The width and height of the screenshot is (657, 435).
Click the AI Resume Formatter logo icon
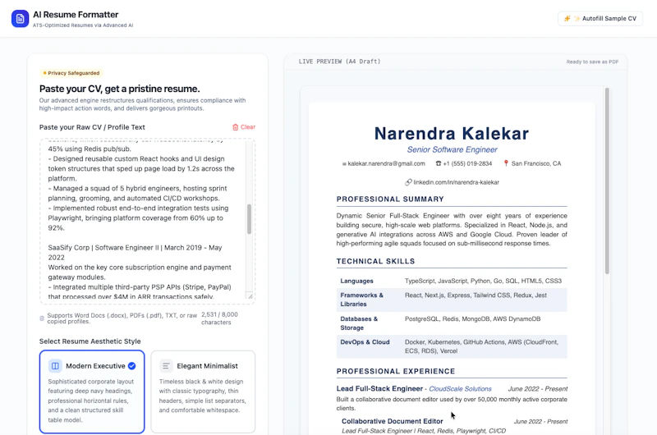20,18
